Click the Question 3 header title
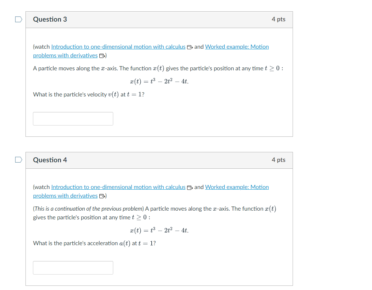The width and height of the screenshot is (372, 290). pos(50,19)
